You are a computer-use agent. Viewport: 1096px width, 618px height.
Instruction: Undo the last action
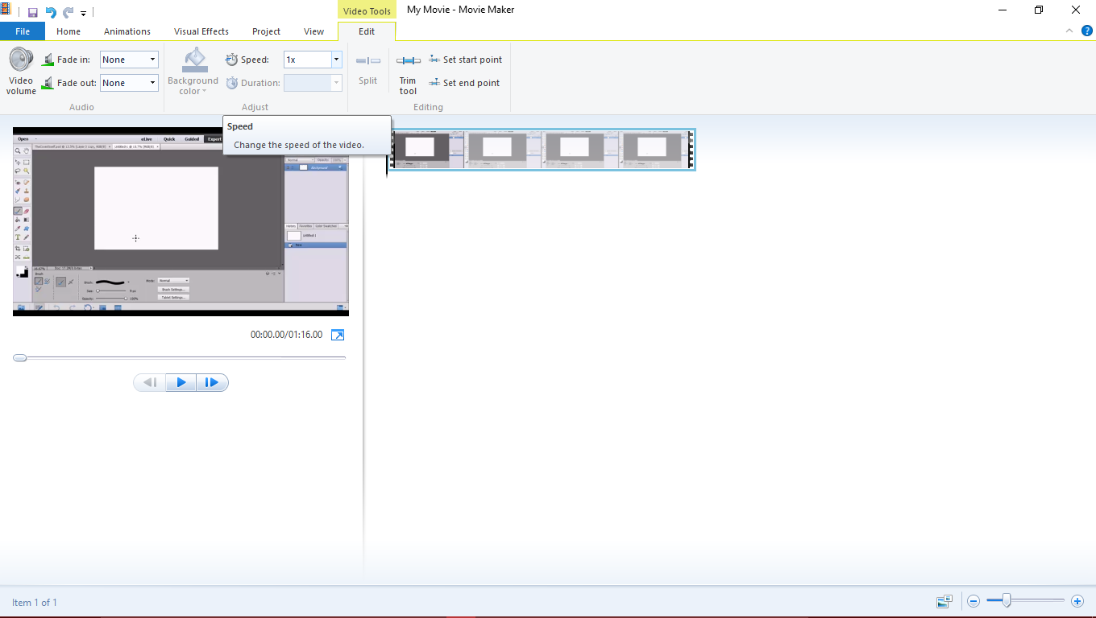[51, 12]
